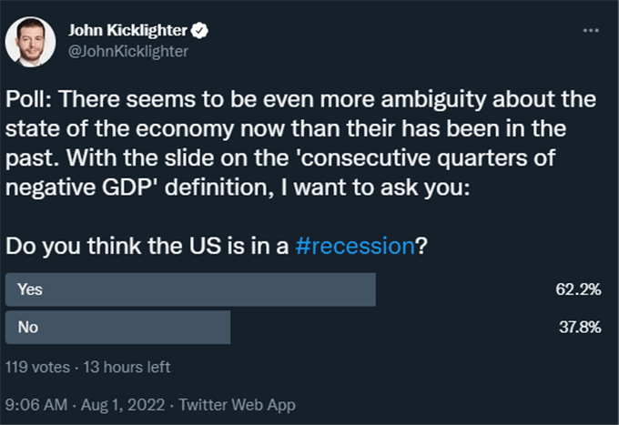Click the 13 hours left label
619x425 pixels.
point(127,368)
